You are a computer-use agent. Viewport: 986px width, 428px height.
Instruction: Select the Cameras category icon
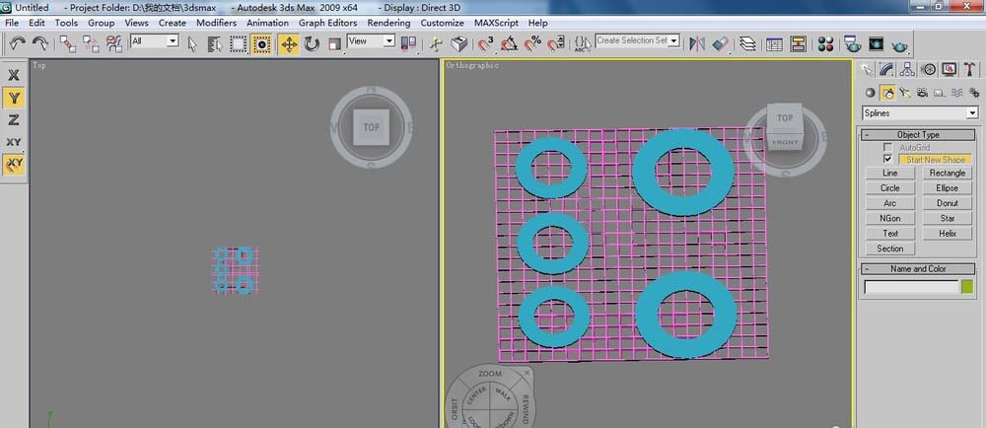[922, 93]
